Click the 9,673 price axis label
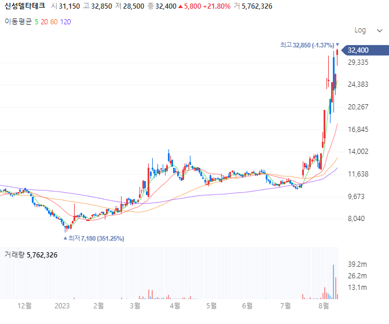The height and width of the screenshot is (324, 389). pos(356,197)
